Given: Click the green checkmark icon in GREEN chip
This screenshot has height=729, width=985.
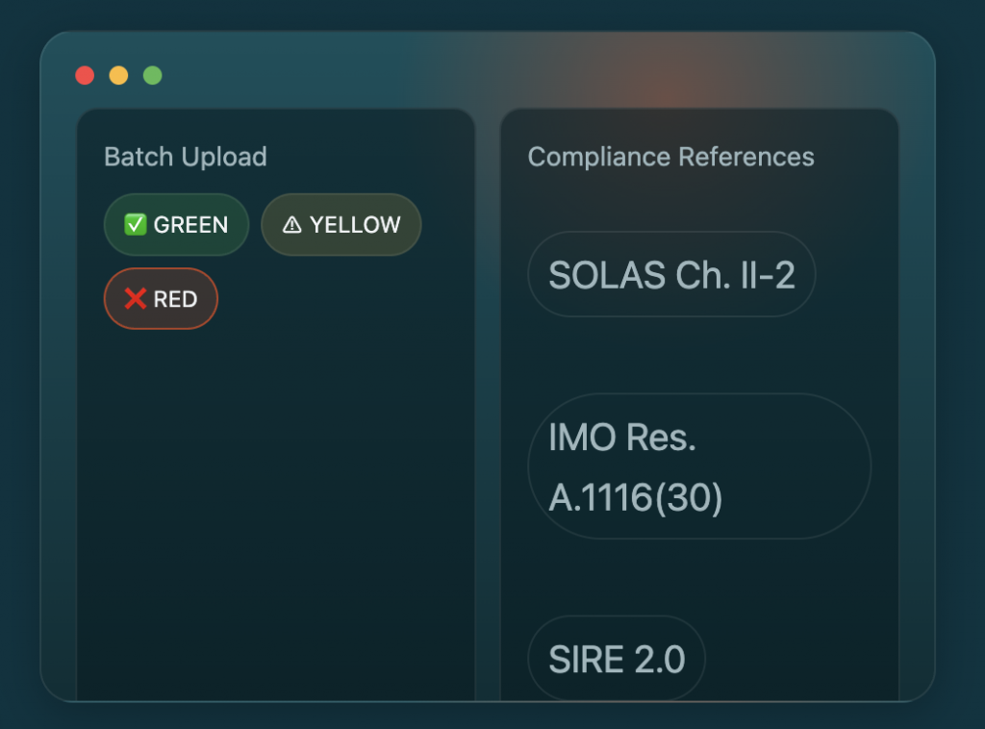Looking at the screenshot, I should (x=135, y=225).
